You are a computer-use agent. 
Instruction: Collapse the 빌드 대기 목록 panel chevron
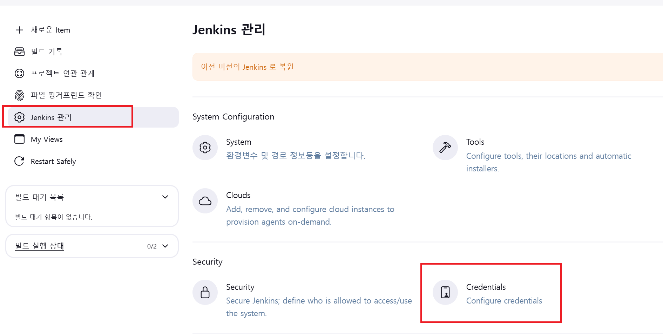[x=165, y=197]
